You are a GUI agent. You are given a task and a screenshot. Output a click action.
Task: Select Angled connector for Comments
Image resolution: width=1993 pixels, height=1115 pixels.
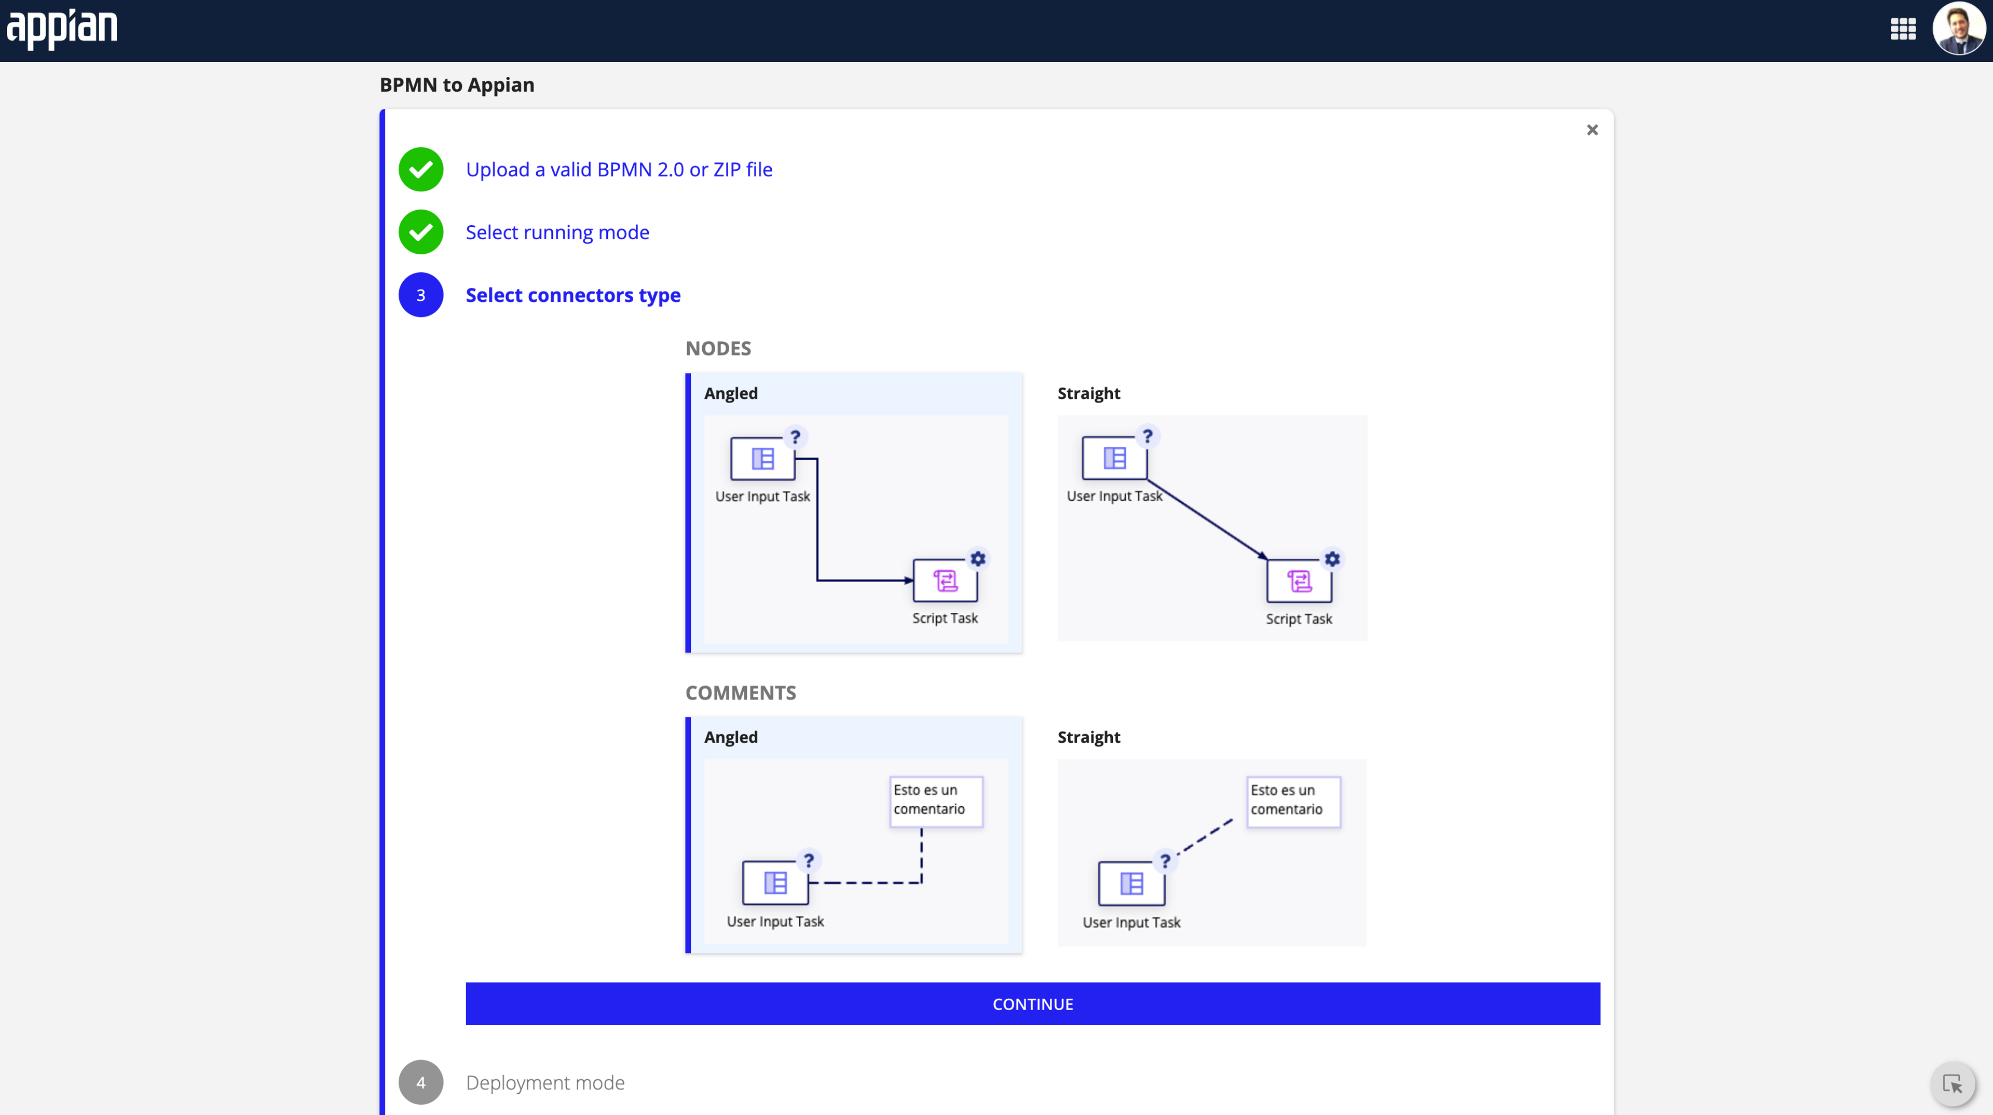click(854, 834)
